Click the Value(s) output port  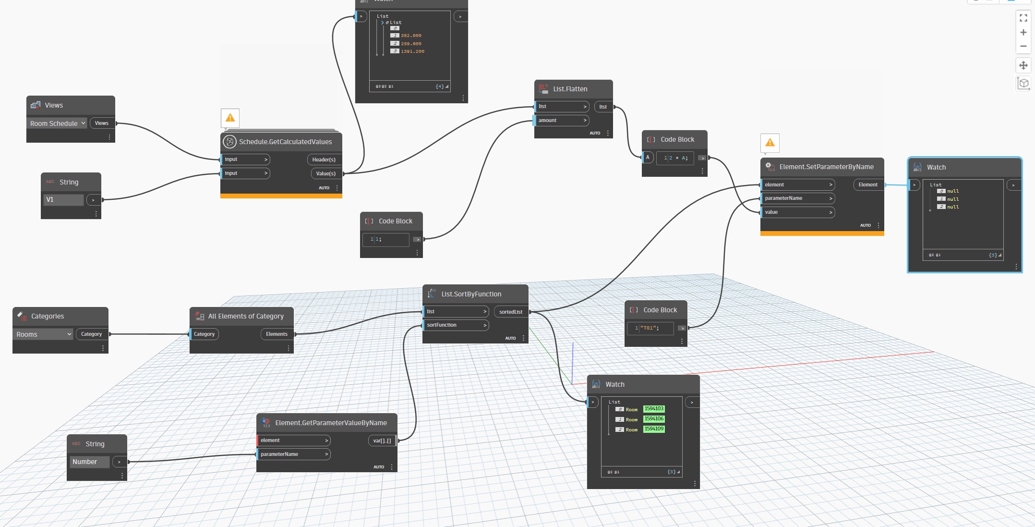click(326, 173)
